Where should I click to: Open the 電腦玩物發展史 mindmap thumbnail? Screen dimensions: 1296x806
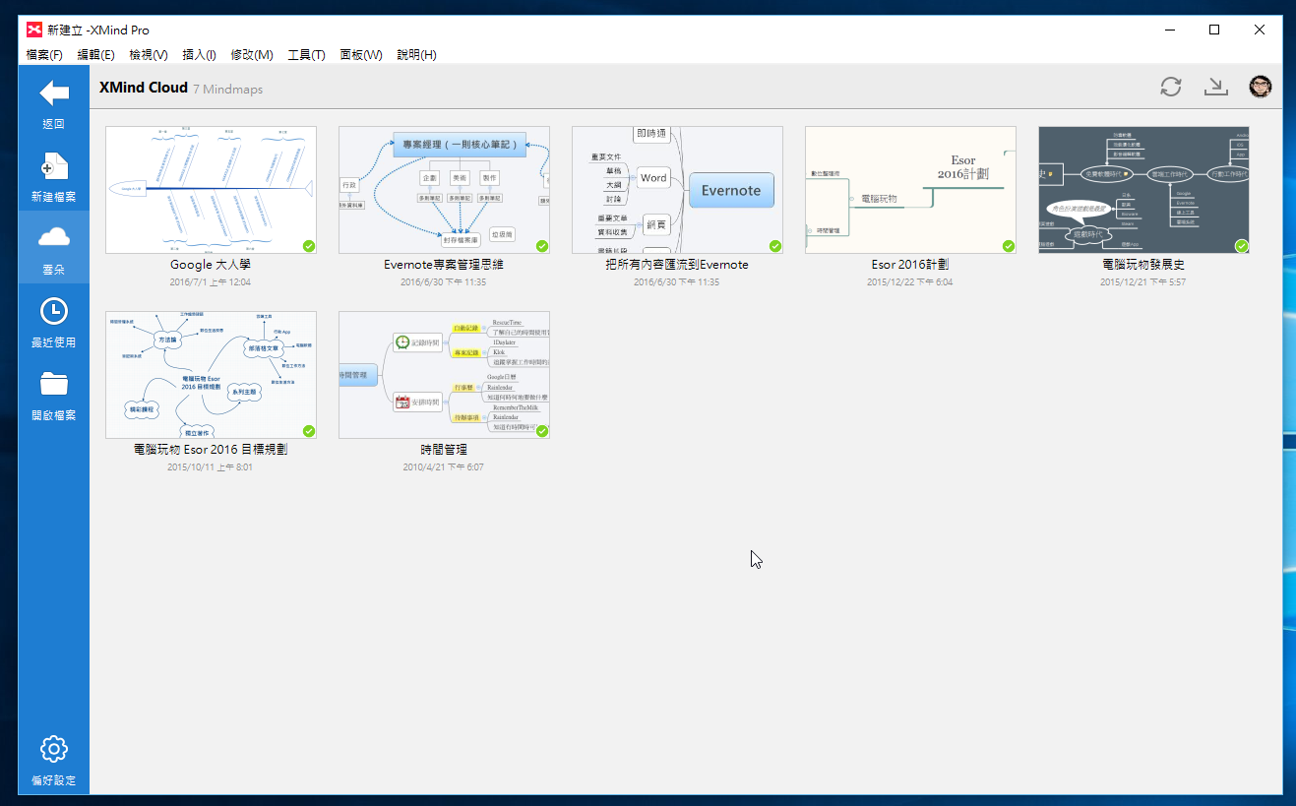(1143, 190)
